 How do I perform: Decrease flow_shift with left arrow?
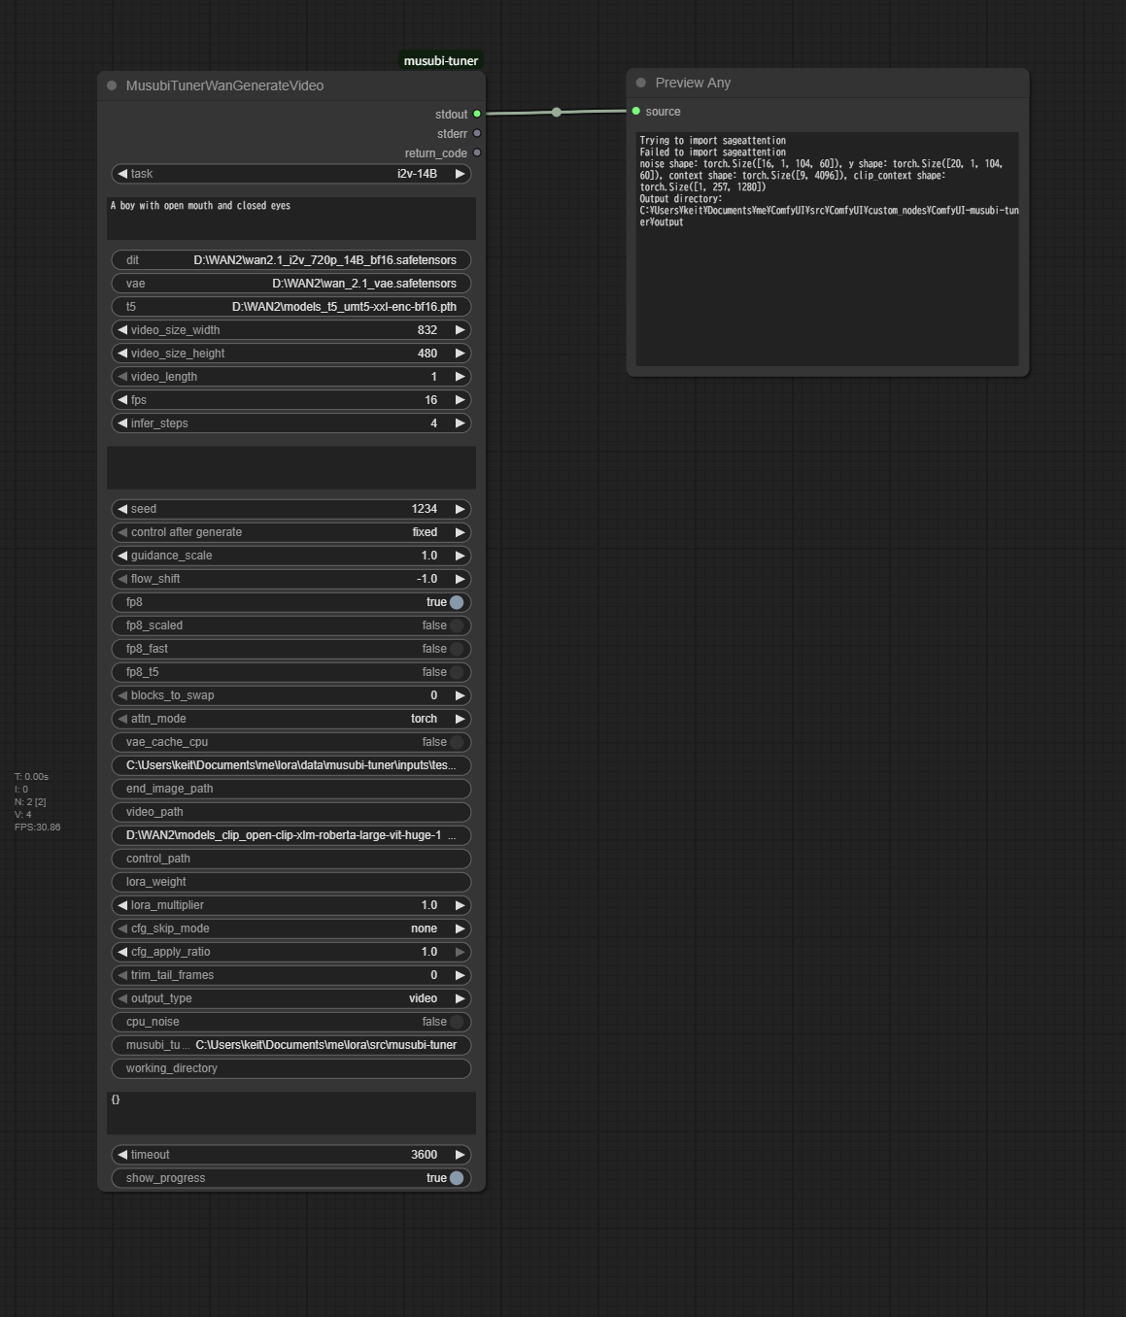click(122, 579)
